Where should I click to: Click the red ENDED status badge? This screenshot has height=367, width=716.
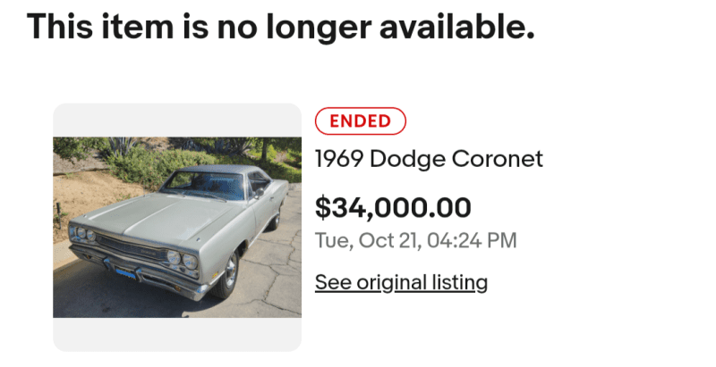(x=361, y=121)
